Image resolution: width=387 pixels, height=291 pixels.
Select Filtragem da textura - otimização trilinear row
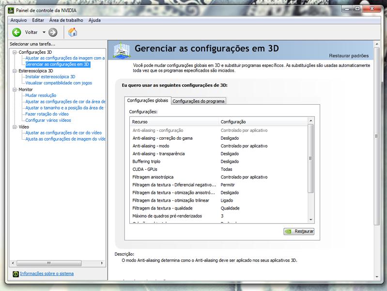coord(218,200)
